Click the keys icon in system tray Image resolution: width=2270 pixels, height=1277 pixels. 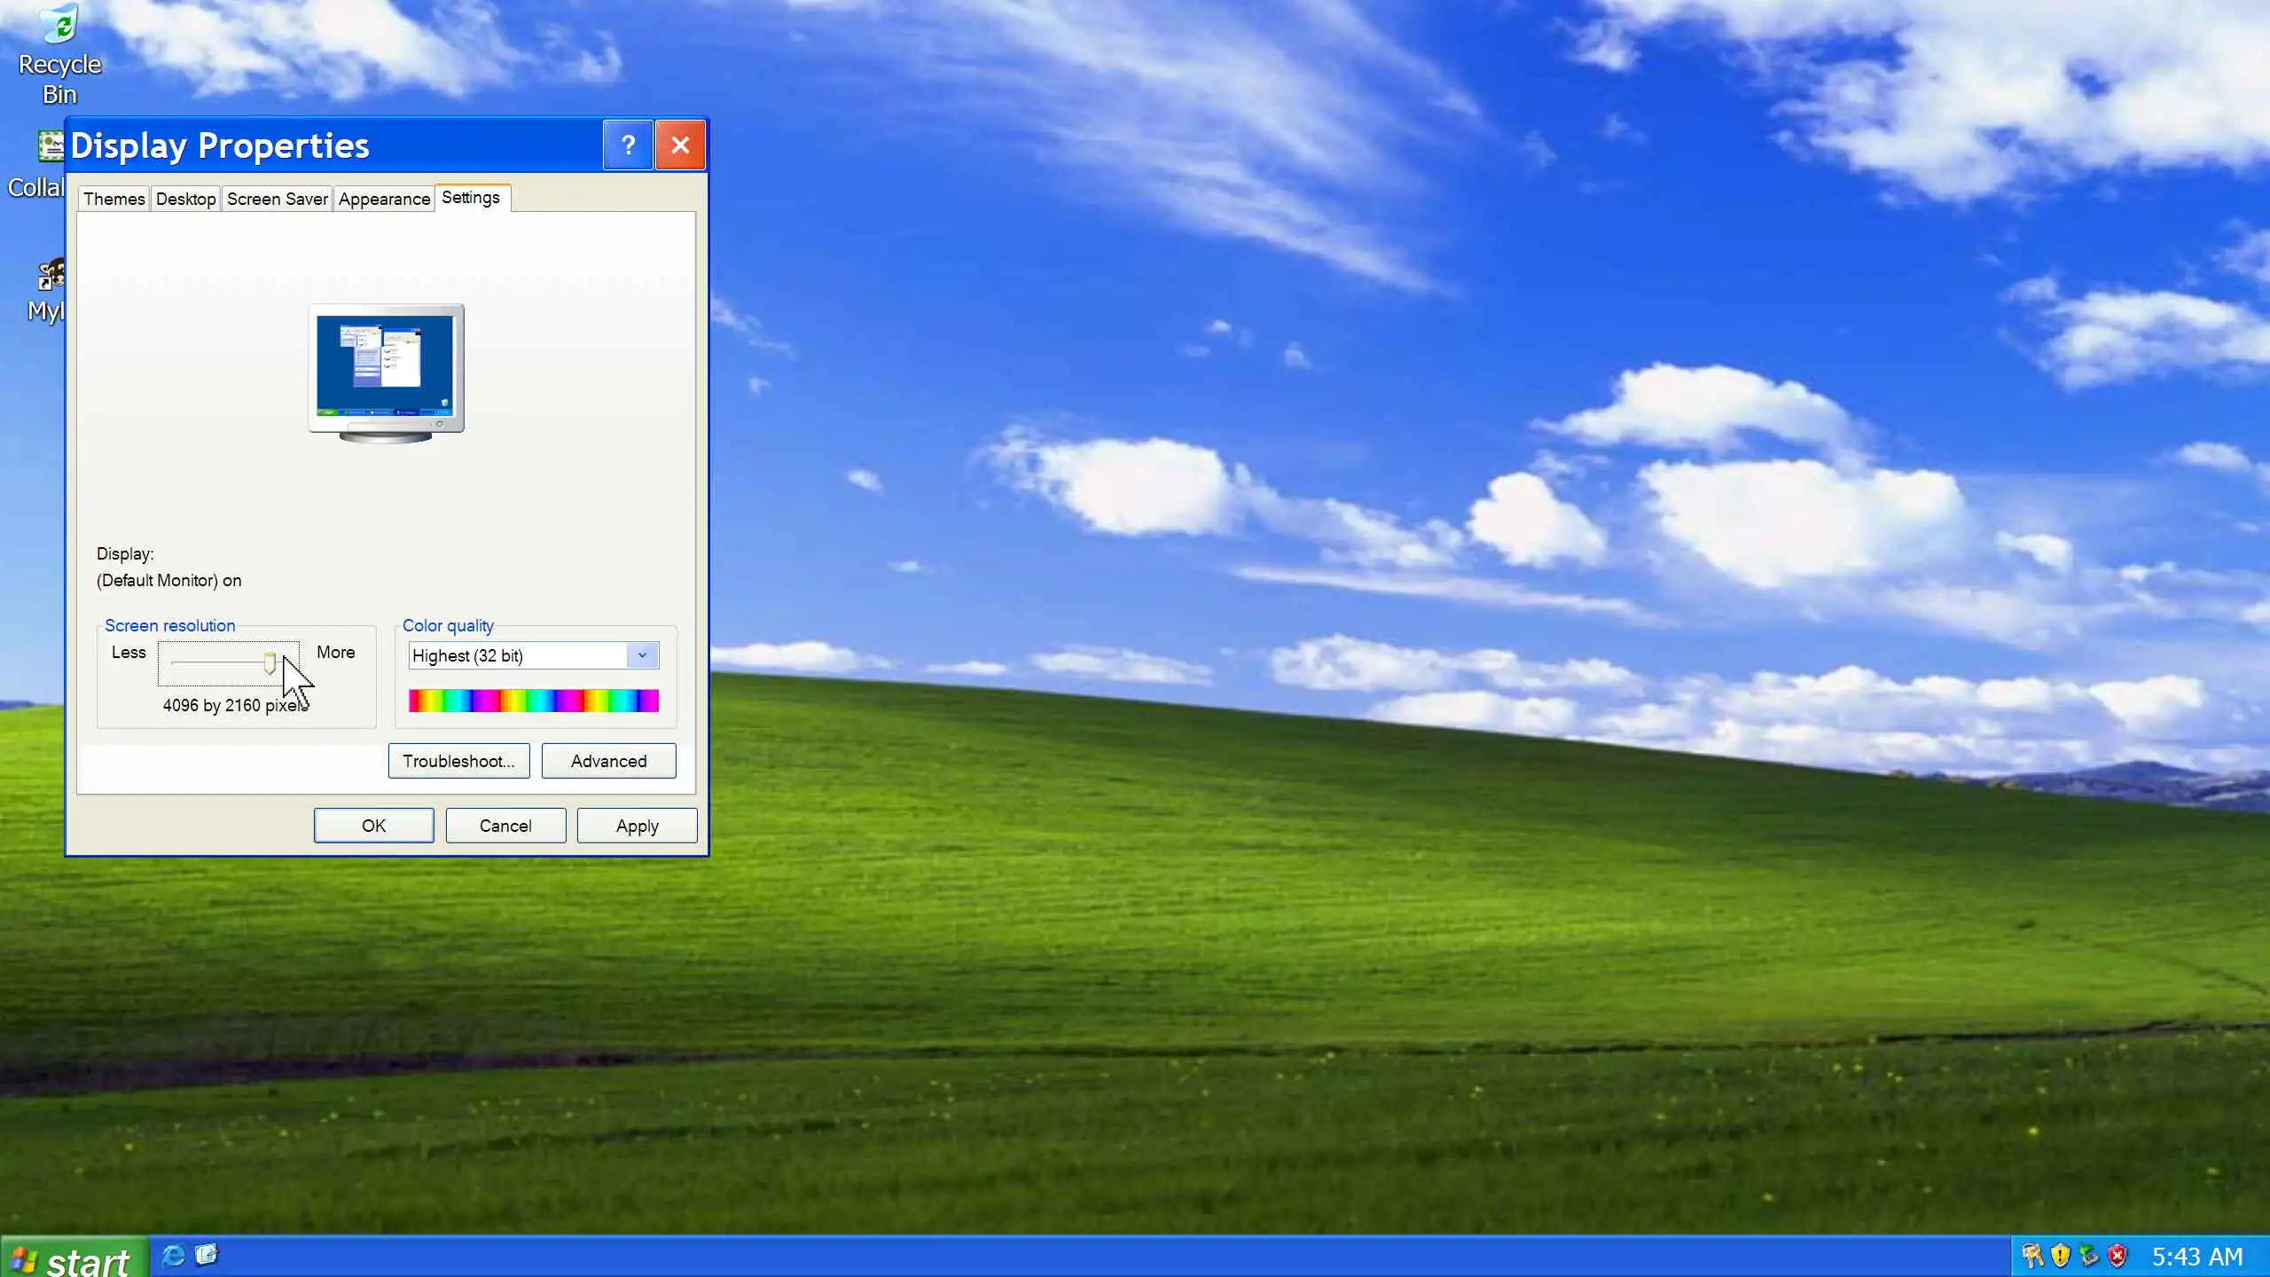coord(2031,1256)
